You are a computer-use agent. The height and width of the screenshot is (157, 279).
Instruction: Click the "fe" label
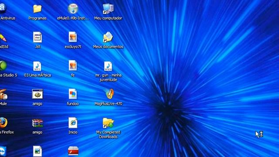click(73, 75)
